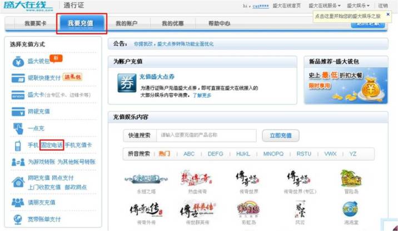Click the 盛大在线 logo at top left
The image size is (398, 231).
28,6
